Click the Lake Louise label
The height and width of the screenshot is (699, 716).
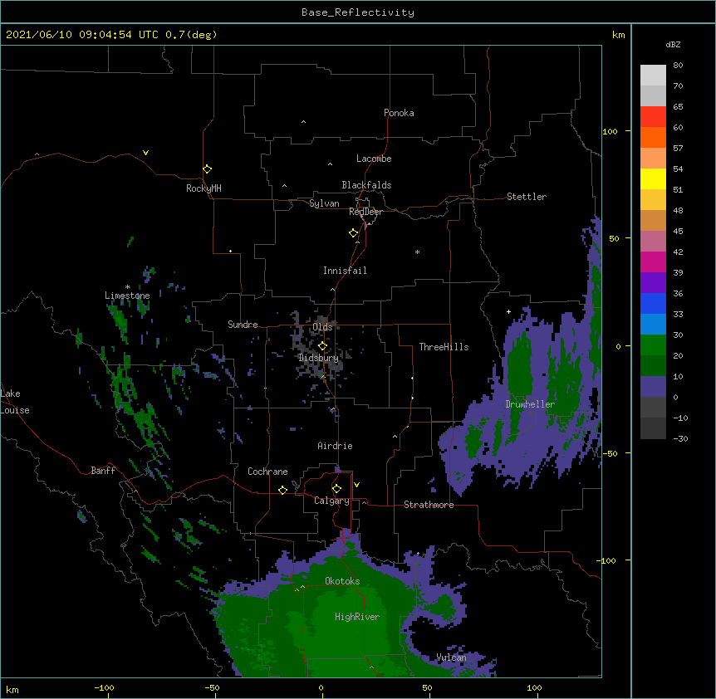coord(15,402)
